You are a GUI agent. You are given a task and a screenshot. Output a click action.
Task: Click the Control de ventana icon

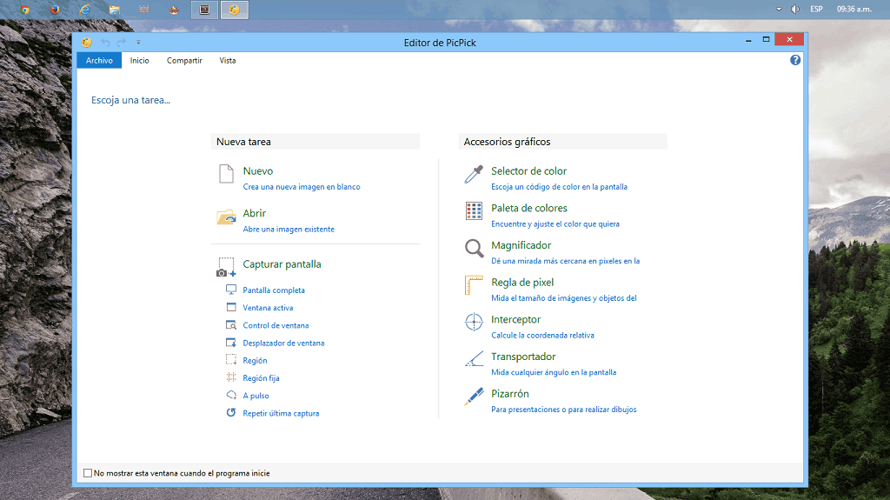point(231,325)
